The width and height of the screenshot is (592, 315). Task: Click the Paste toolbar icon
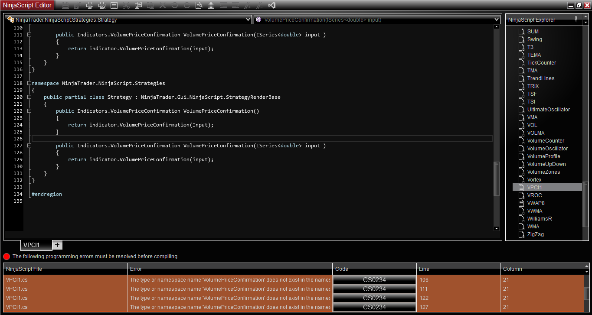150,6
